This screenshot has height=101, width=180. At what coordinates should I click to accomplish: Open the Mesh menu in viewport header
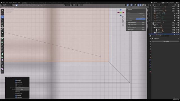click(30, 5)
